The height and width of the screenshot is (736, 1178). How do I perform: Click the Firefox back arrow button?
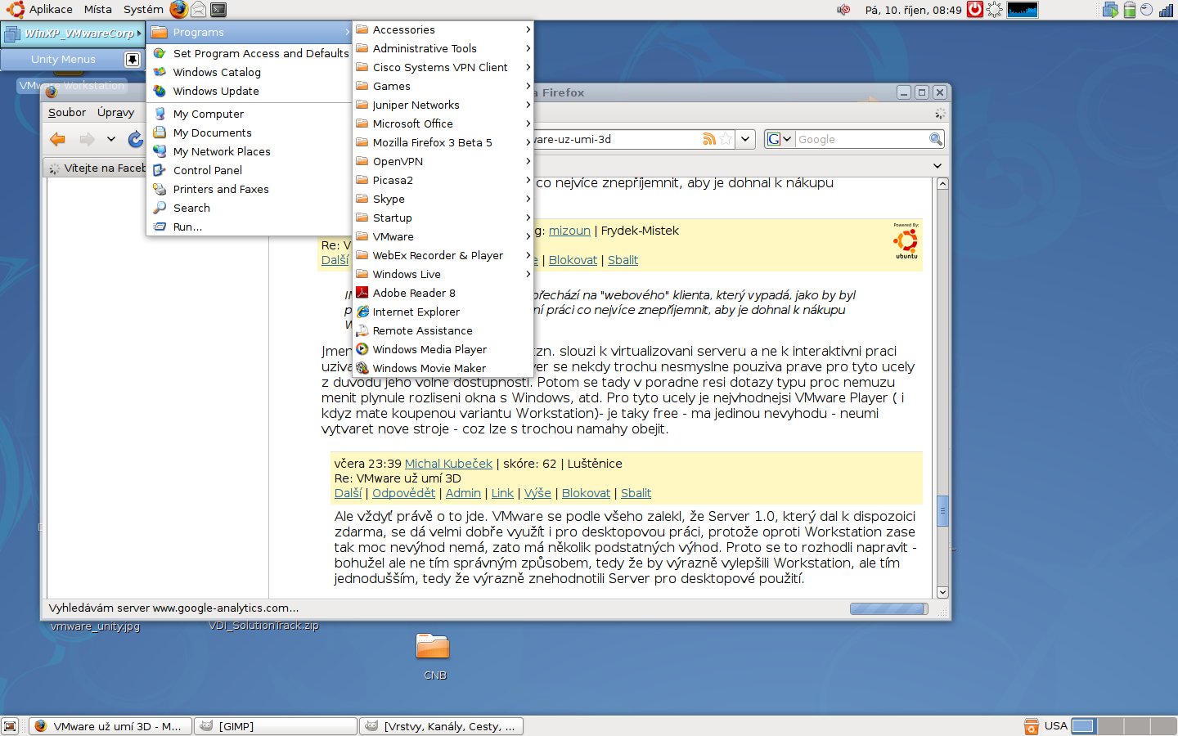[x=57, y=139]
